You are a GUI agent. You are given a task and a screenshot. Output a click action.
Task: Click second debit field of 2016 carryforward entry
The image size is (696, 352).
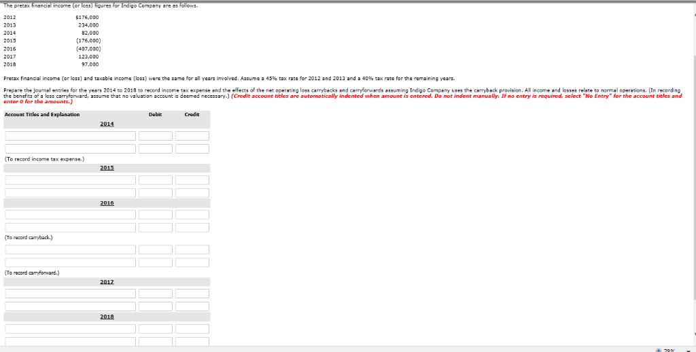point(156,263)
